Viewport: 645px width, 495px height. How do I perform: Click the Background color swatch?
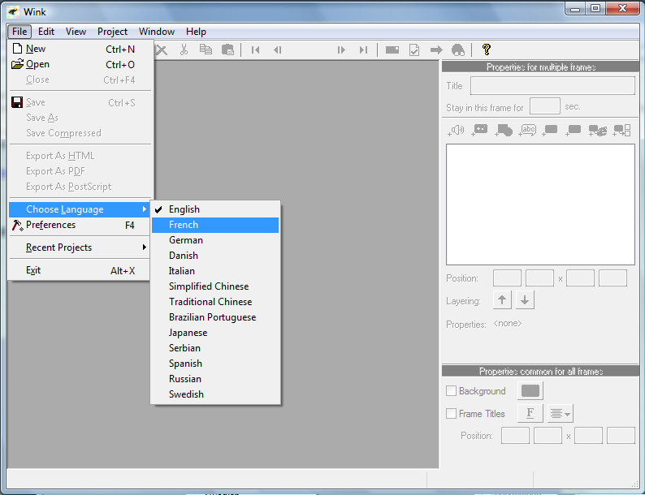[x=530, y=390]
